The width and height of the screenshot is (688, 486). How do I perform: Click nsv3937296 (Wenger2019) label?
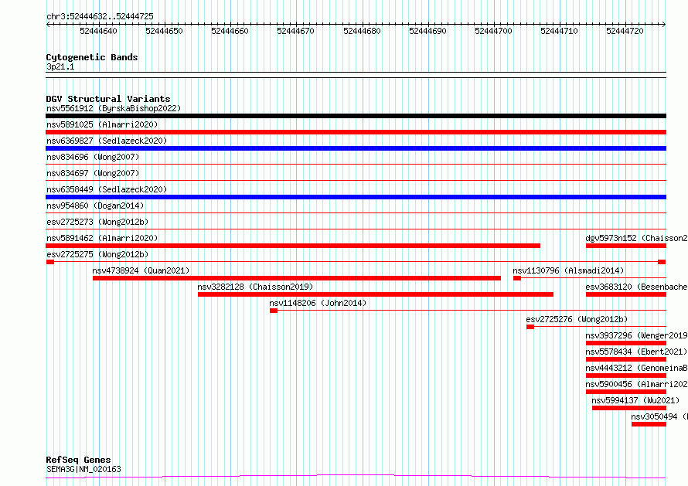click(x=637, y=335)
